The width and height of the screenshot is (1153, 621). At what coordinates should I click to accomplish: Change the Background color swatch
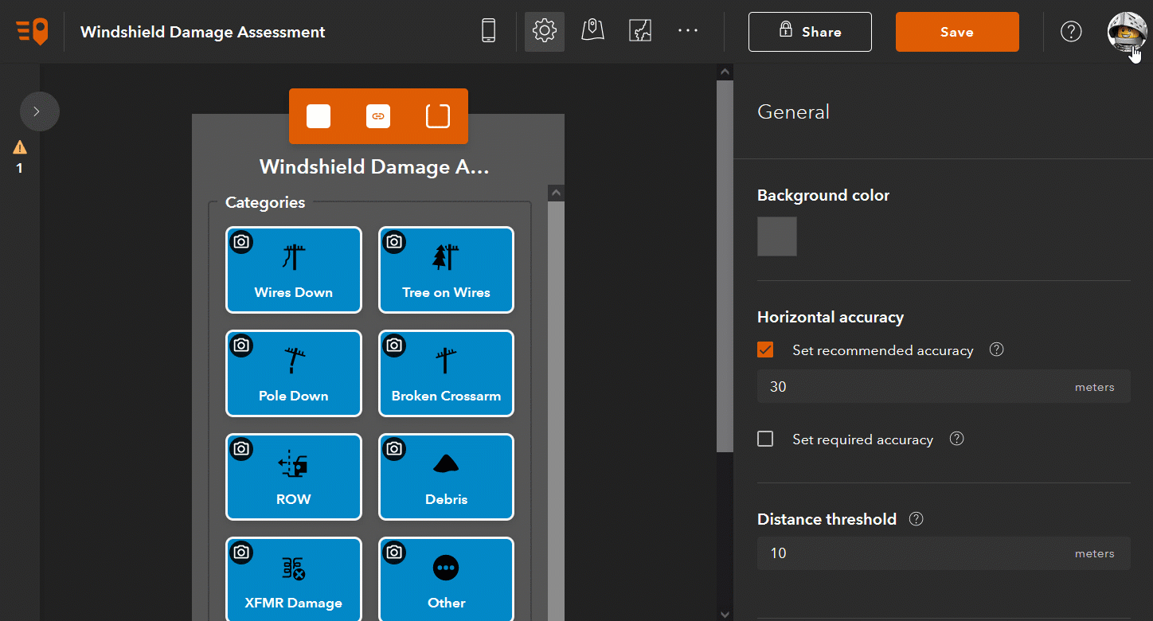click(x=776, y=236)
